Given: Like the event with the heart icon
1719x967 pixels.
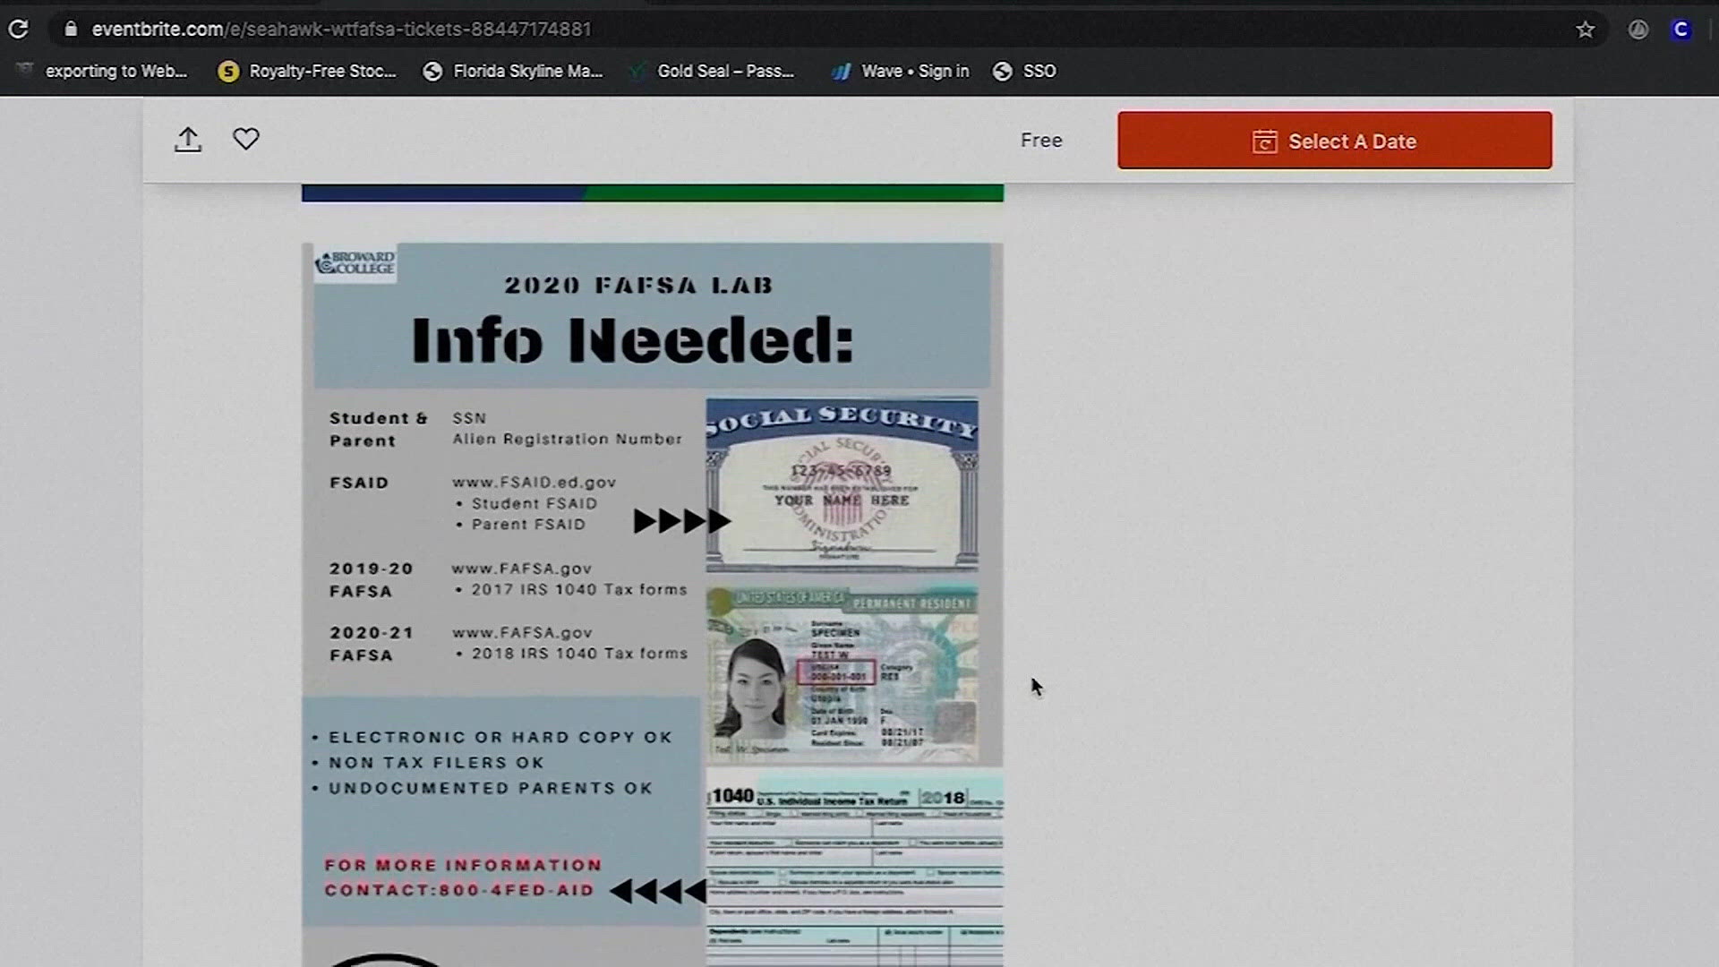Looking at the screenshot, I should 246,139.
